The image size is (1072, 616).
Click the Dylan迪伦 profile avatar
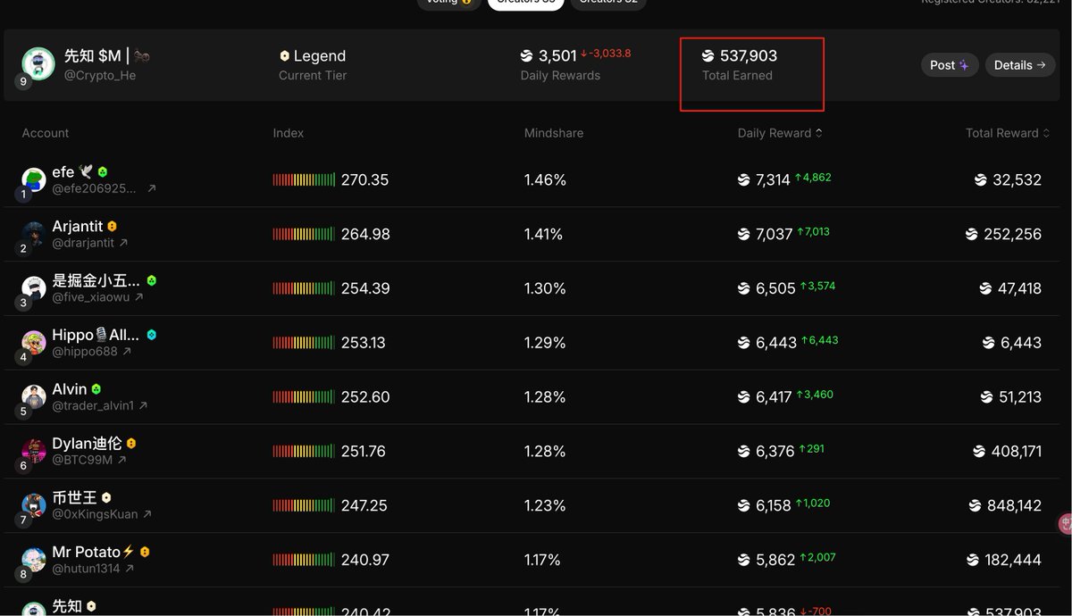(x=34, y=449)
